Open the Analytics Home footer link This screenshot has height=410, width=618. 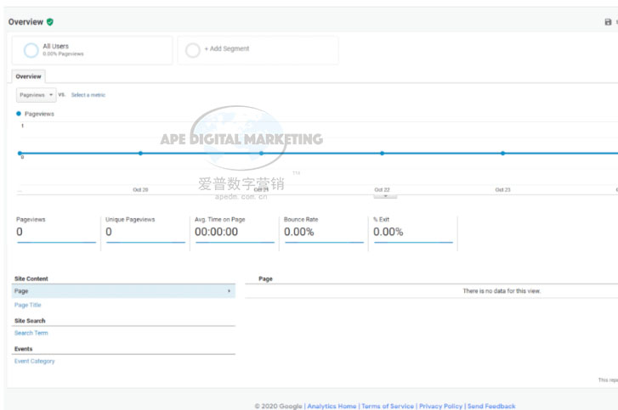(332, 406)
